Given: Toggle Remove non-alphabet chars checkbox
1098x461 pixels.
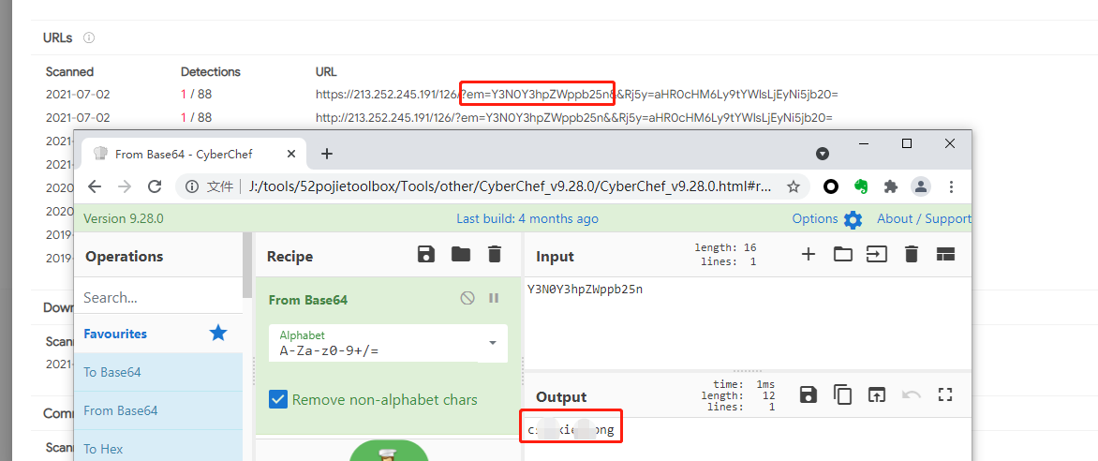Looking at the screenshot, I should (x=278, y=400).
